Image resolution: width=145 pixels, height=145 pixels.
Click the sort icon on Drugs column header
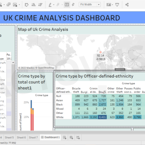pos(105,92)
